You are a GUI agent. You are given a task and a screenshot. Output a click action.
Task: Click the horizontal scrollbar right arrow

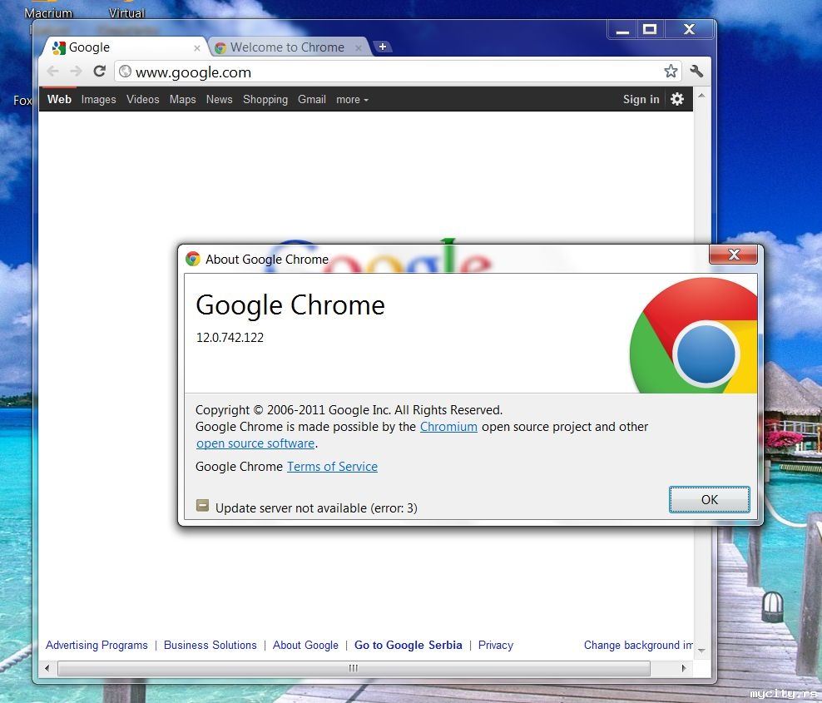684,668
